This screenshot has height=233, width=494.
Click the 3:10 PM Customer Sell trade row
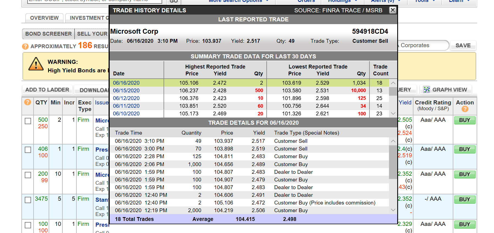tap(249, 141)
